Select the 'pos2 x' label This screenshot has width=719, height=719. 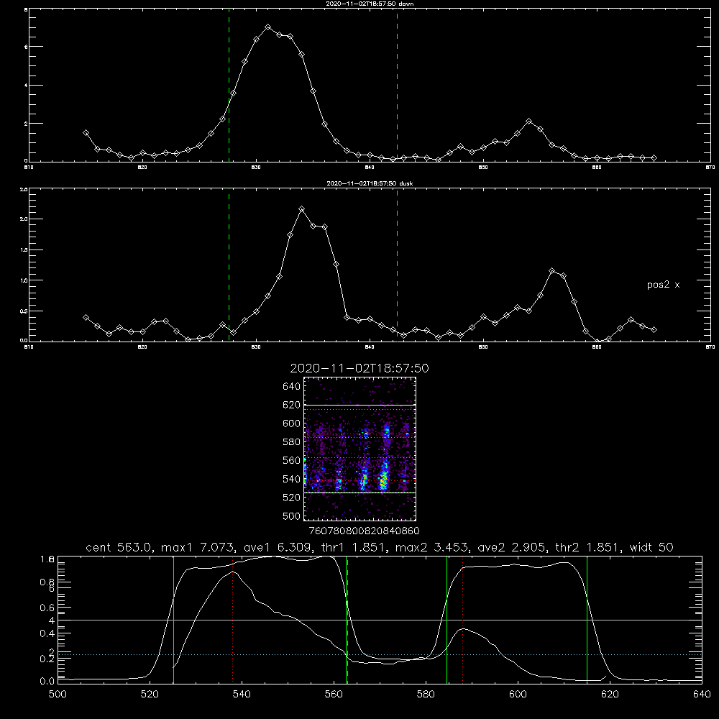[663, 285]
